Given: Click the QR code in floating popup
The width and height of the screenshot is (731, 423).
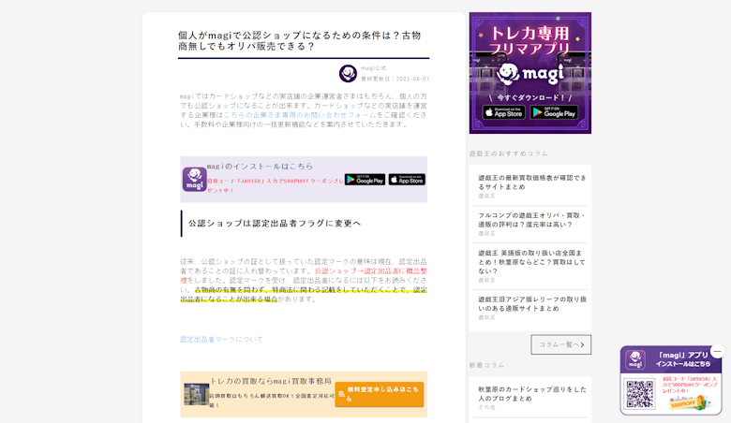Looking at the screenshot, I should tap(640, 393).
